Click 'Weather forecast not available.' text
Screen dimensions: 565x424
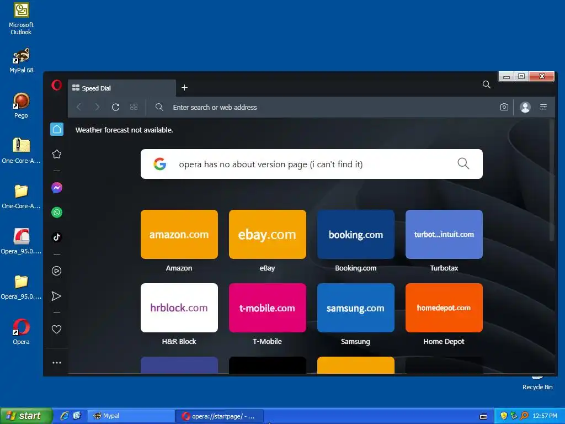coord(124,130)
